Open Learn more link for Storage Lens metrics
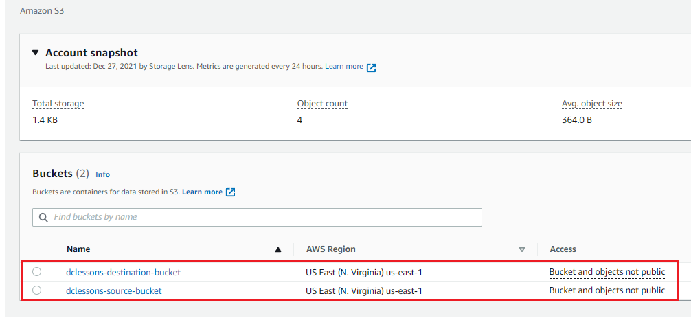Screen dimensions: 691x320 (344, 67)
